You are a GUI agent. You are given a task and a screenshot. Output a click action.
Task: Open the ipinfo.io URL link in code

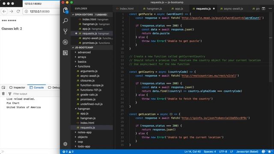(x=214, y=118)
